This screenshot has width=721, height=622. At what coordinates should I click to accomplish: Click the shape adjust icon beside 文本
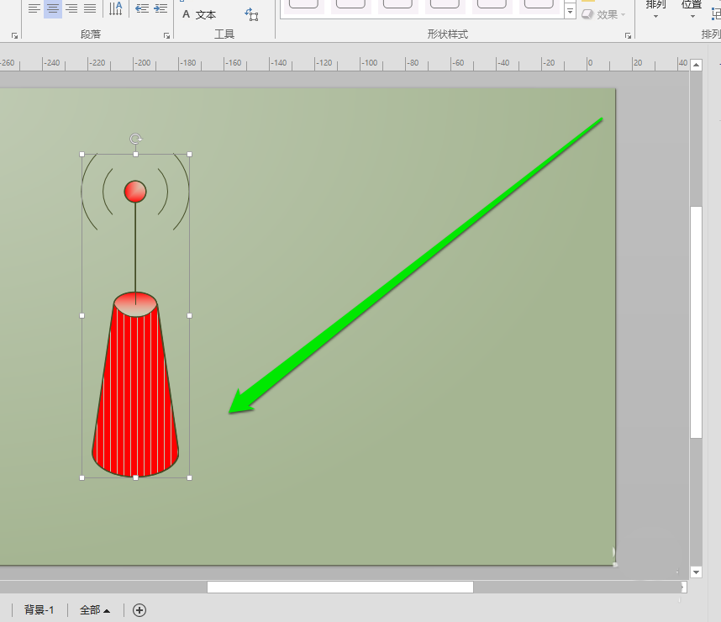click(250, 13)
